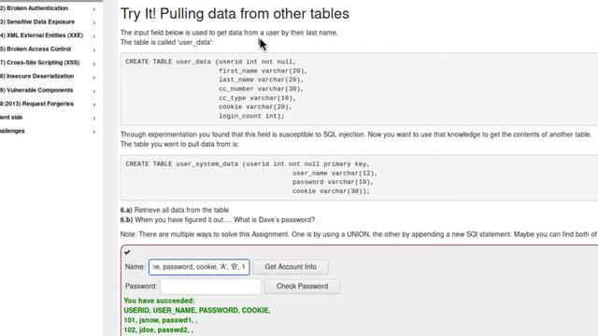Image resolution: width=598 pixels, height=336 pixels.
Task: Focus the Name input field
Action: pyautogui.click(x=199, y=267)
